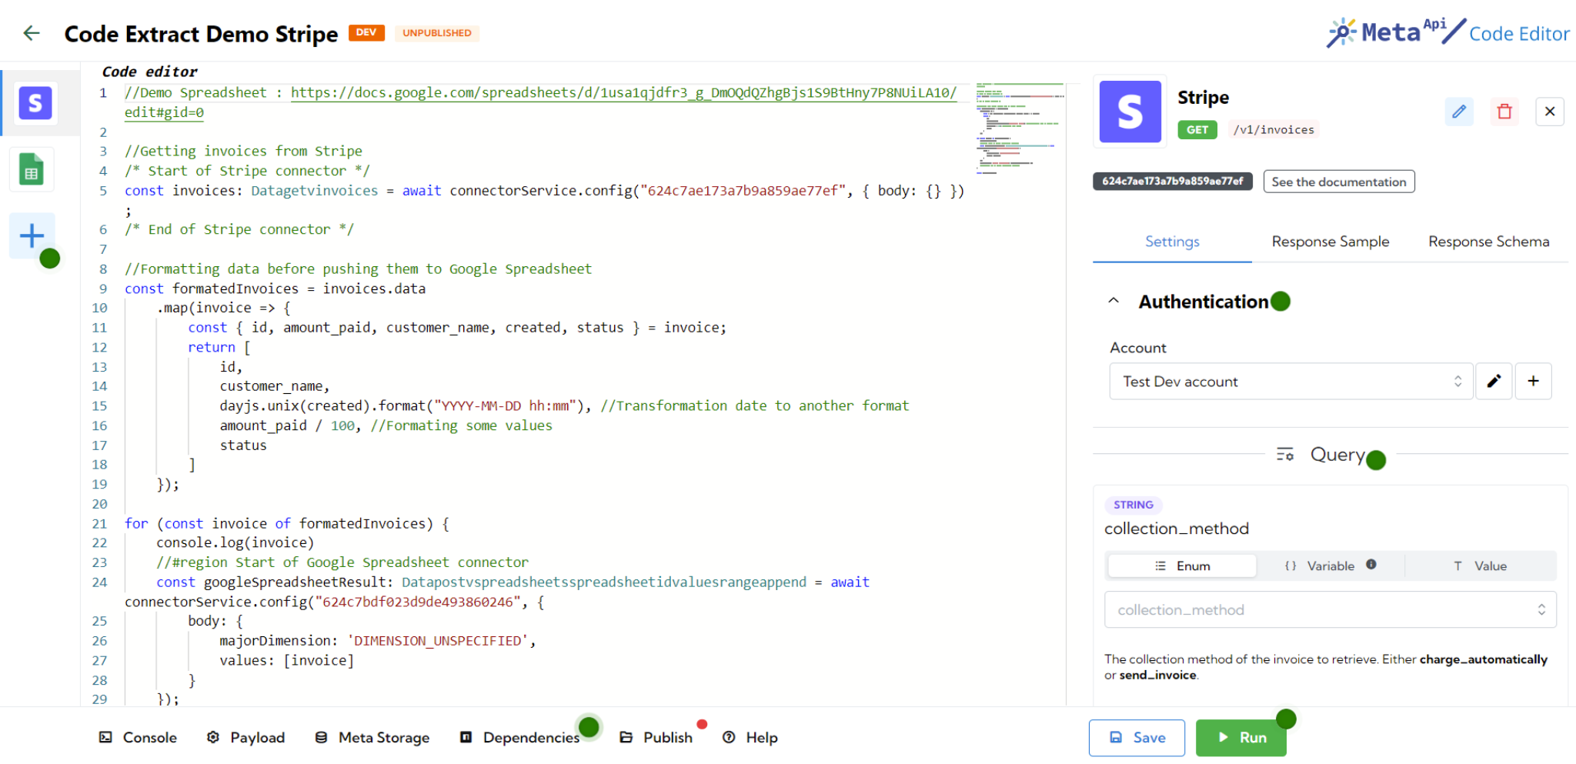Switch to the Response Sample tab
This screenshot has width=1576, height=764.
coord(1331,242)
